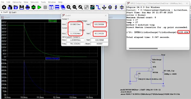Close the Draft1 cursor readout dialog
This screenshot has height=99, width=191.
(x=106, y=16)
